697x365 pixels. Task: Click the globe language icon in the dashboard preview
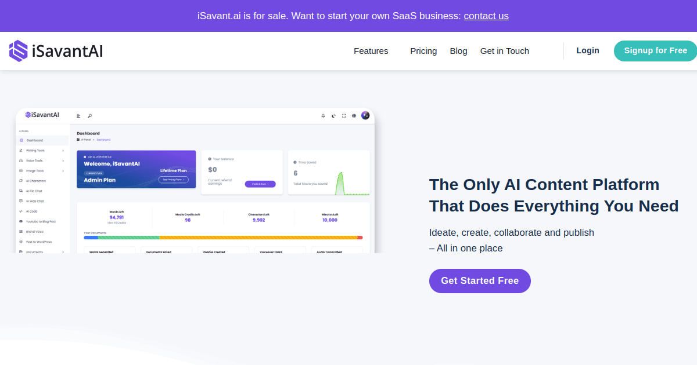point(354,116)
